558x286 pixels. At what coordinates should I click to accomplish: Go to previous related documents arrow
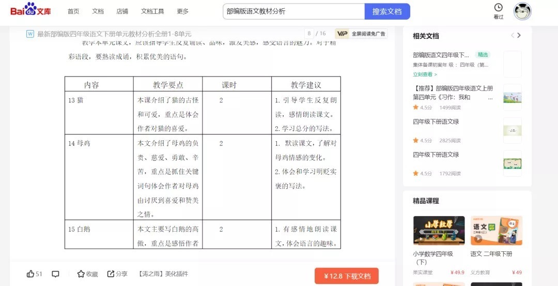[x=513, y=35]
